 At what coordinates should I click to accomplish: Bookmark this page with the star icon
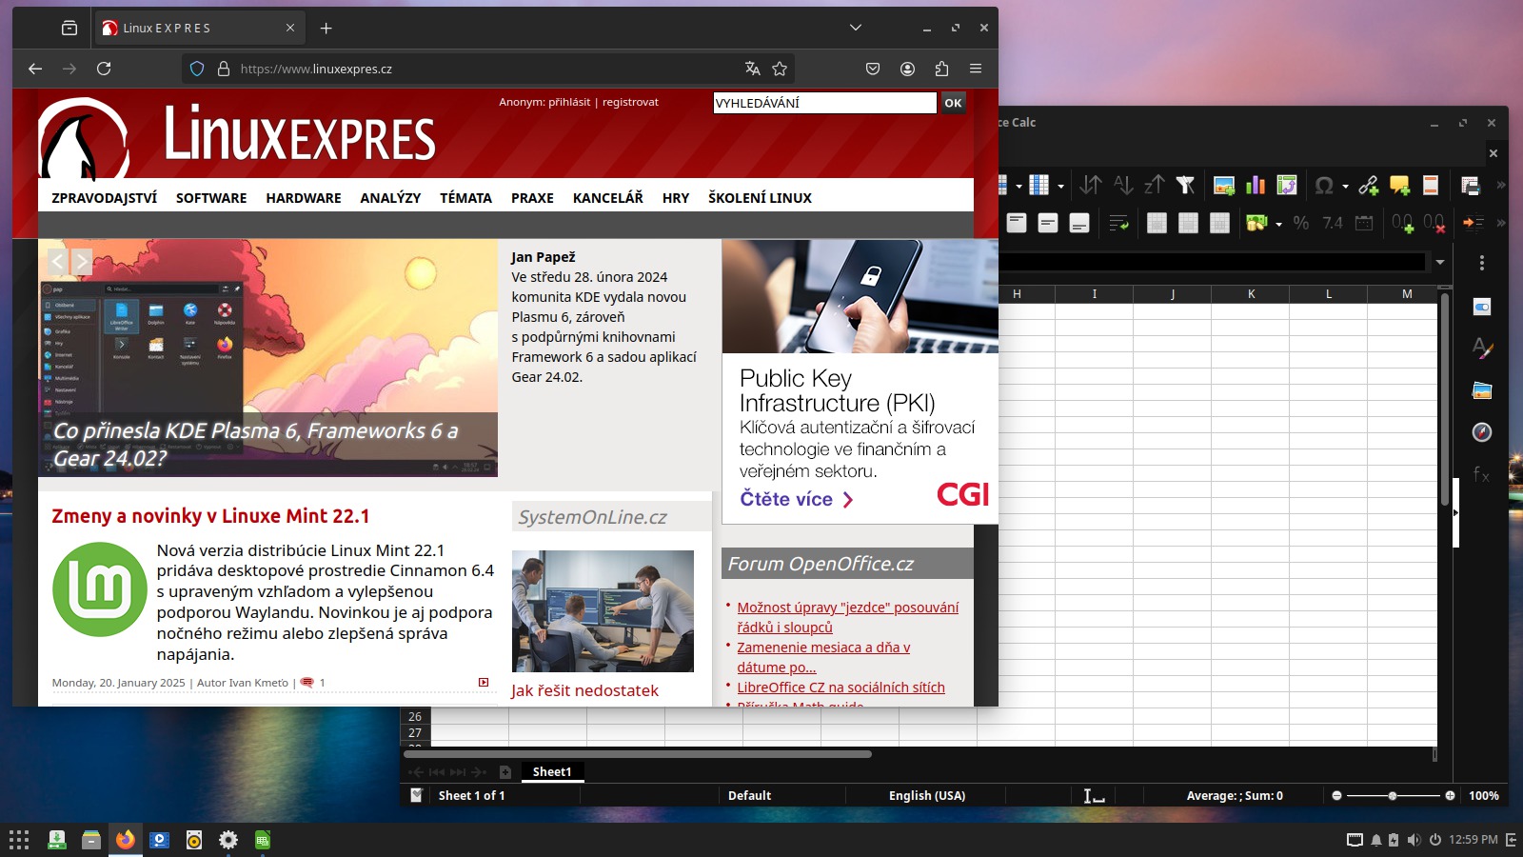(x=780, y=69)
